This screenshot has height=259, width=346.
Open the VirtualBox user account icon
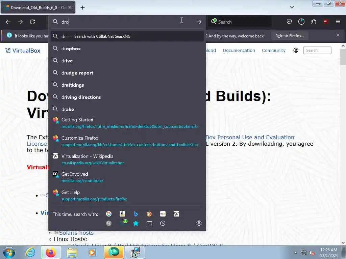[x=296, y=50]
